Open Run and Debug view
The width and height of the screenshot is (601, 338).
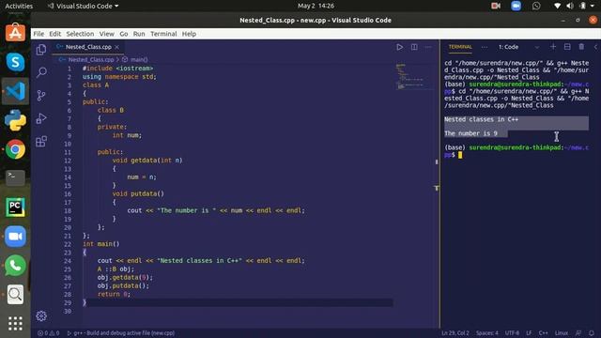coord(41,118)
